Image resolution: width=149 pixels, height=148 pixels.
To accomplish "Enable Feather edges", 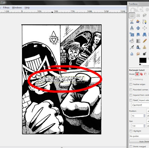I will (x=131, y=84).
